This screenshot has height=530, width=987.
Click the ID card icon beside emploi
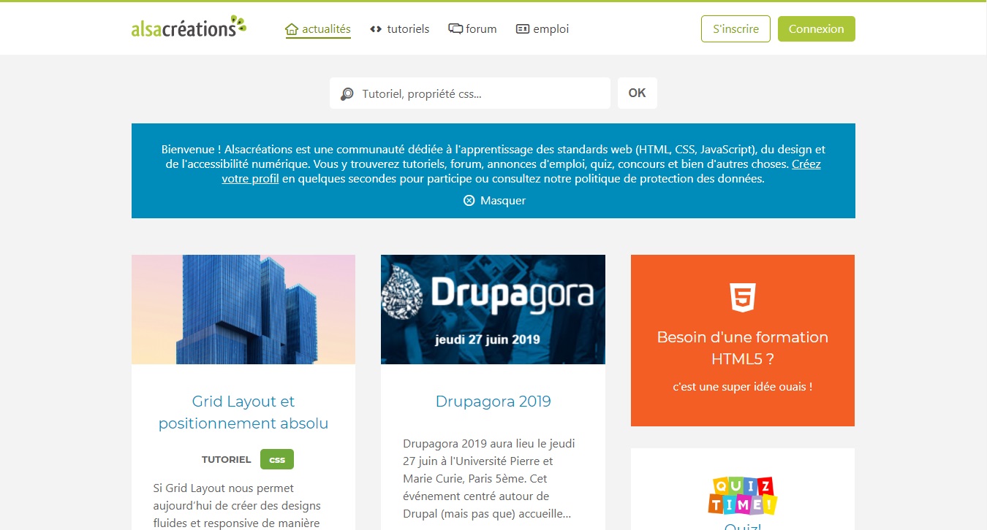(523, 29)
